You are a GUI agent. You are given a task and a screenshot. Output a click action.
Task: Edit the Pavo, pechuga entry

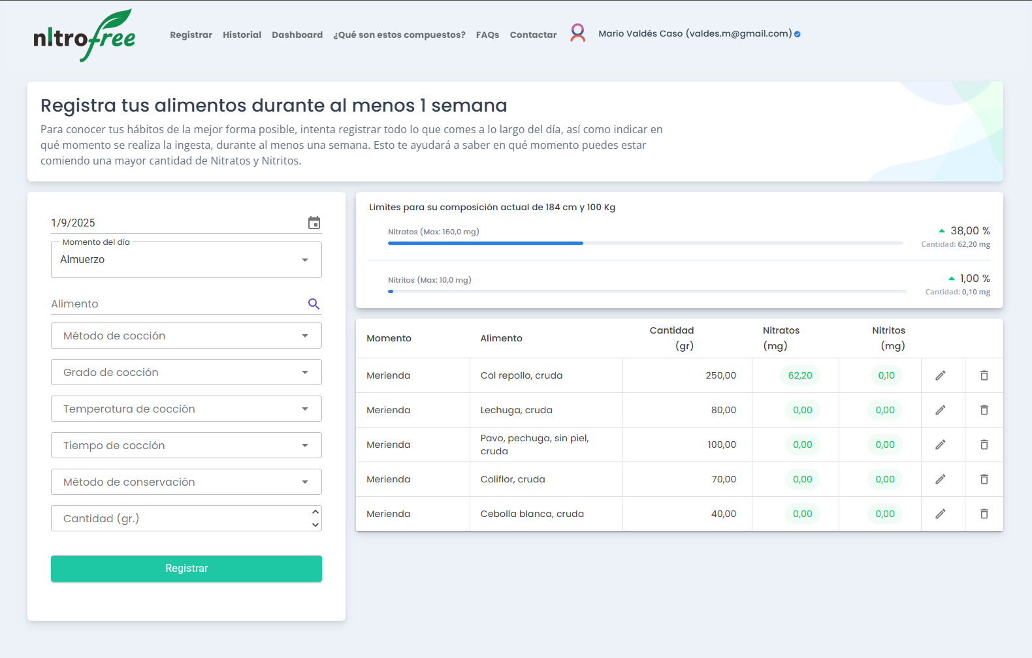(x=941, y=445)
